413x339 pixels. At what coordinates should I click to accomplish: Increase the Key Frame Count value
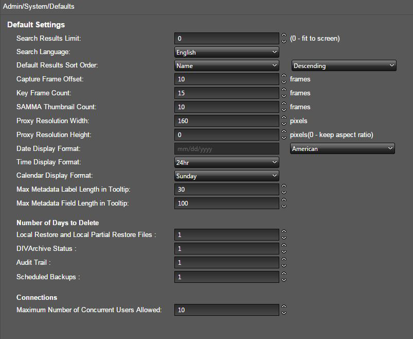click(x=284, y=90)
